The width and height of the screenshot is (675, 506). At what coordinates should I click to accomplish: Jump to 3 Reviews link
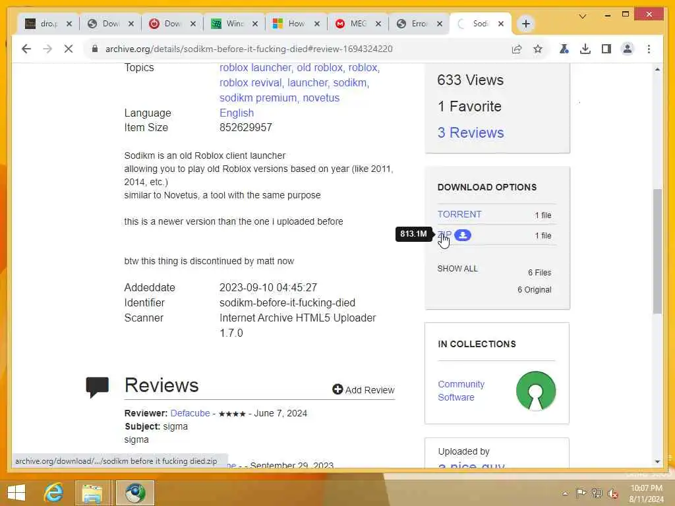click(471, 132)
